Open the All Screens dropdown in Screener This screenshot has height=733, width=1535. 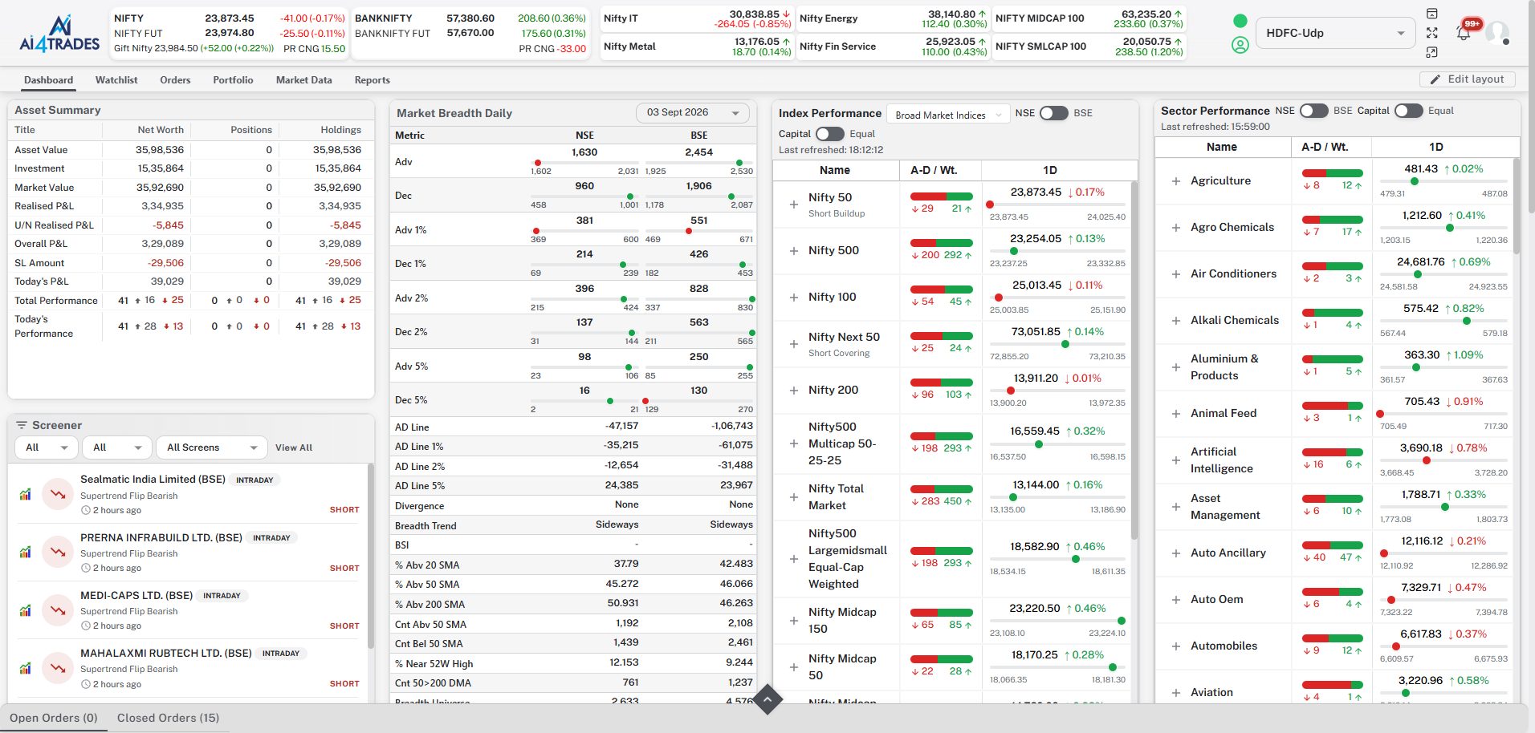(x=212, y=447)
